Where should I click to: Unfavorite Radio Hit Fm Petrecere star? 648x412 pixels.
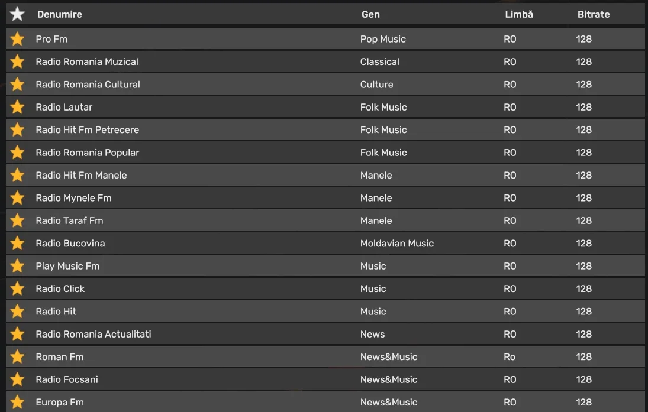coord(18,129)
